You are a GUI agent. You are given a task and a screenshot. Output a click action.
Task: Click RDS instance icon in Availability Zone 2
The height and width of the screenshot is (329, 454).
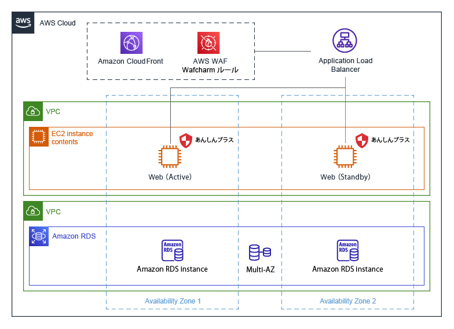coord(347,250)
